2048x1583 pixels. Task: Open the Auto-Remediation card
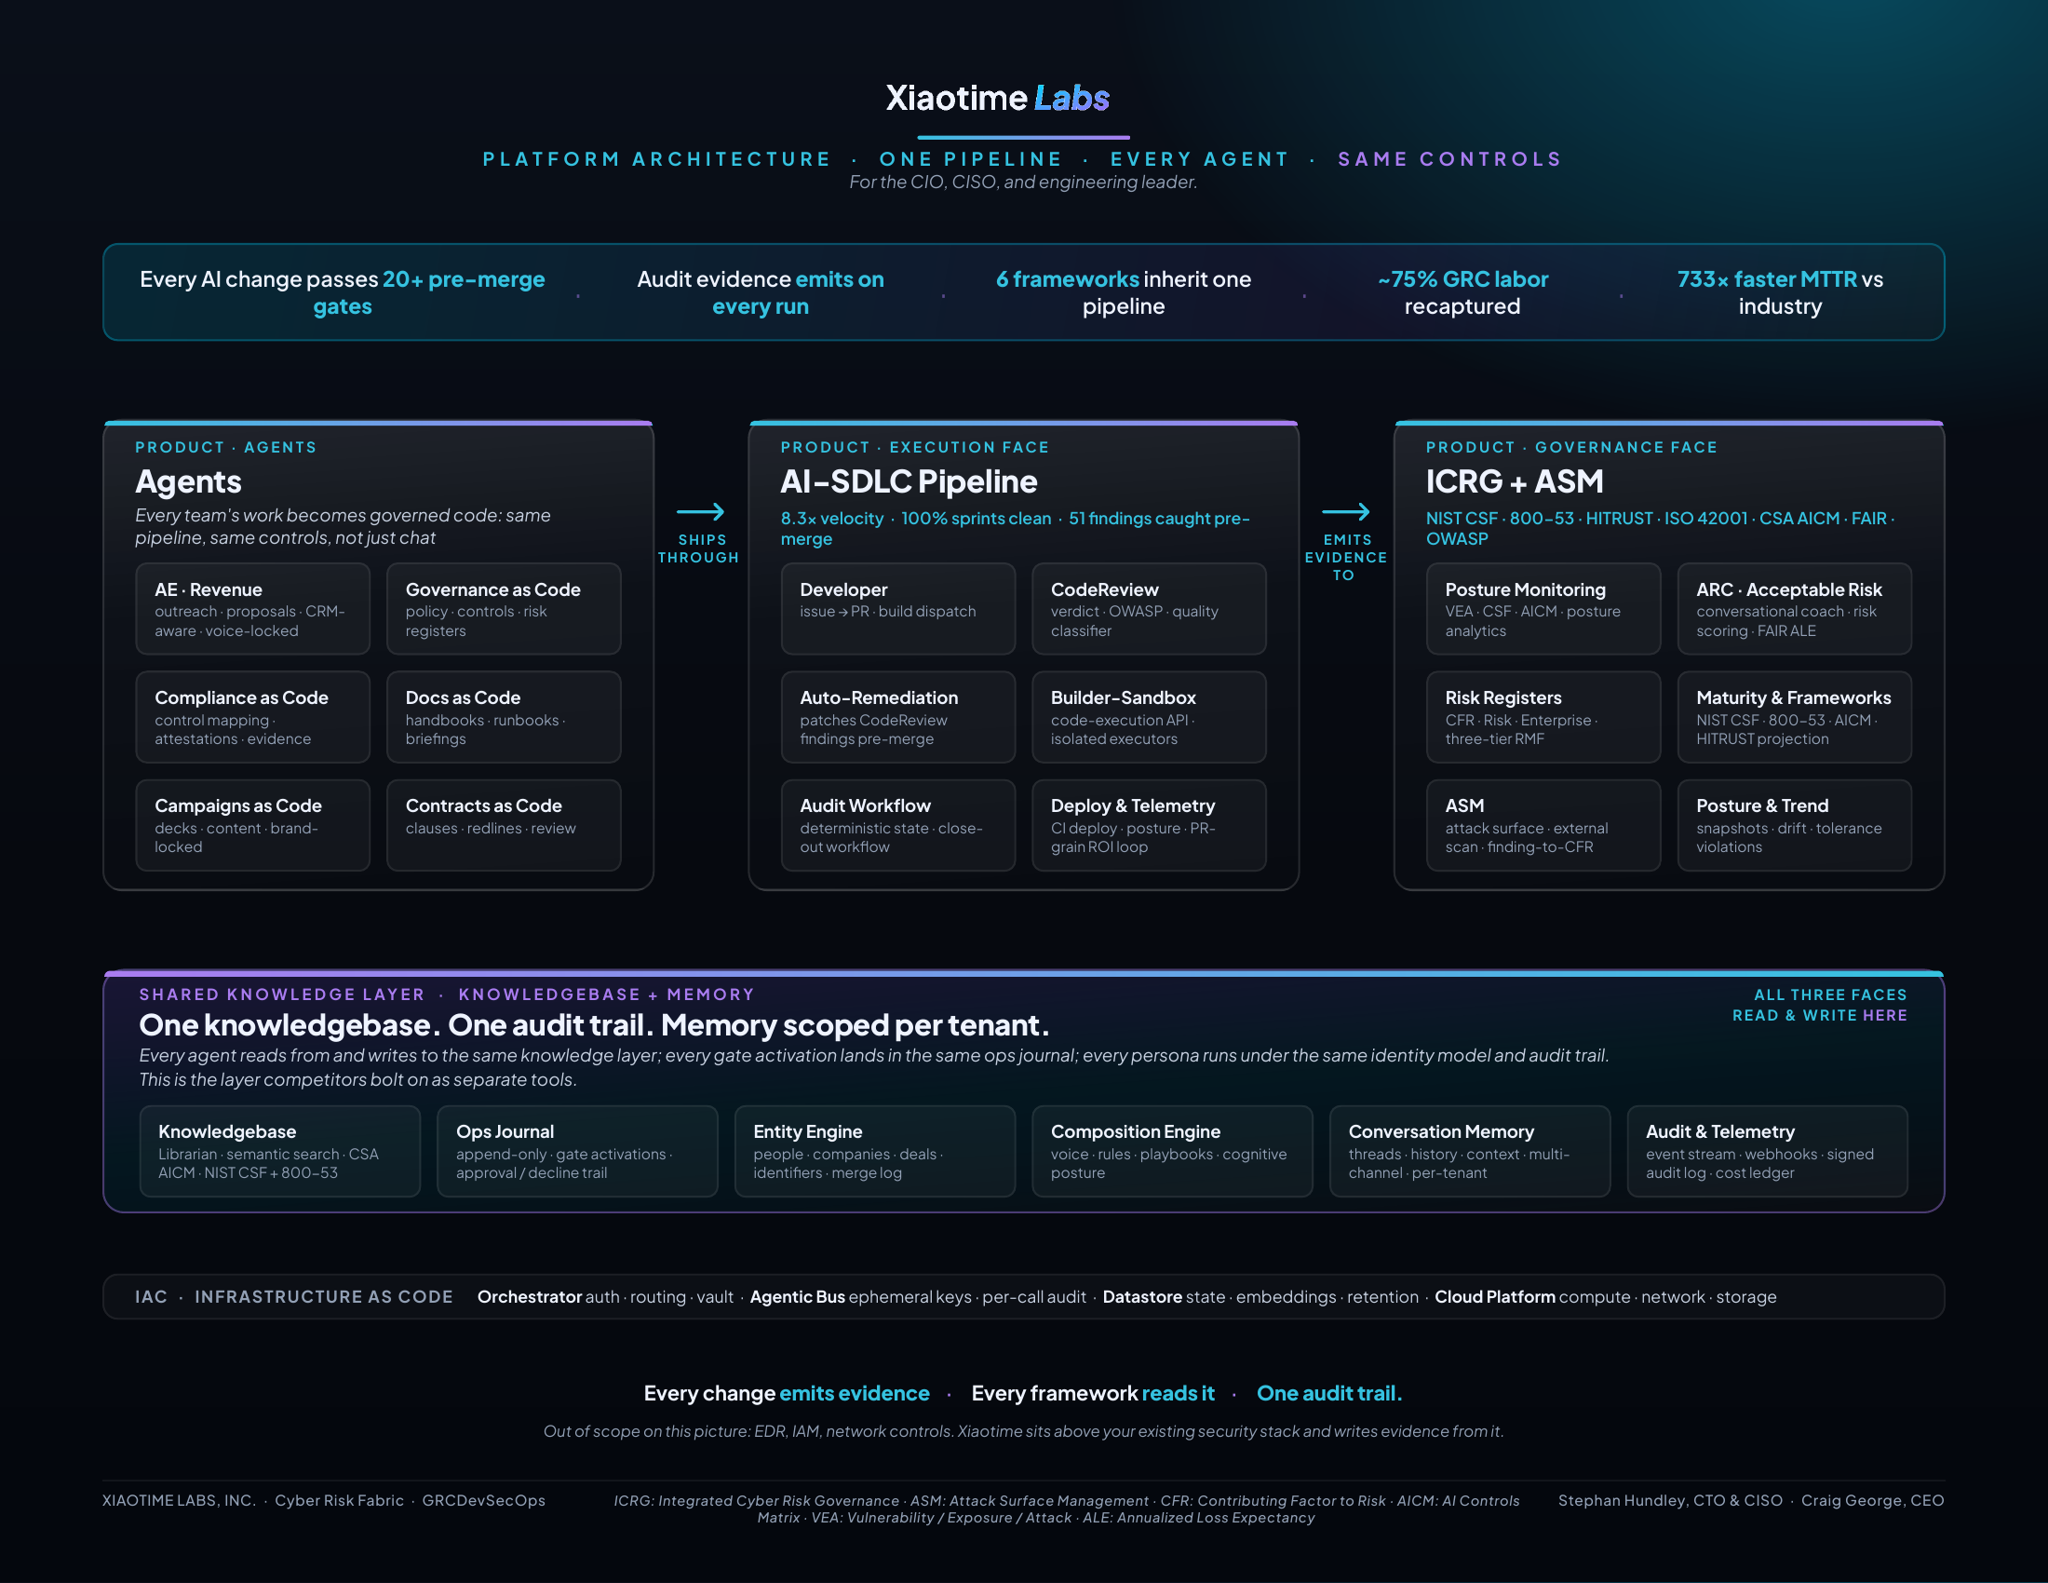tap(897, 716)
